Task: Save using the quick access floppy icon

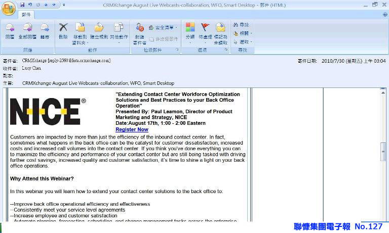Action: 22,5
